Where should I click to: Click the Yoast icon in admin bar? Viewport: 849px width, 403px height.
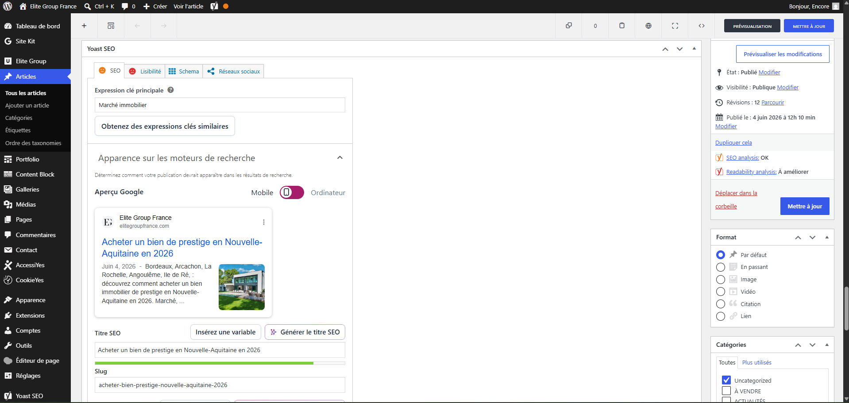click(214, 6)
